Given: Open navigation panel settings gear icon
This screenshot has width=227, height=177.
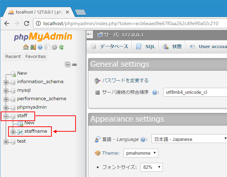Looking at the screenshot, I should pyautogui.click(x=54, y=47).
